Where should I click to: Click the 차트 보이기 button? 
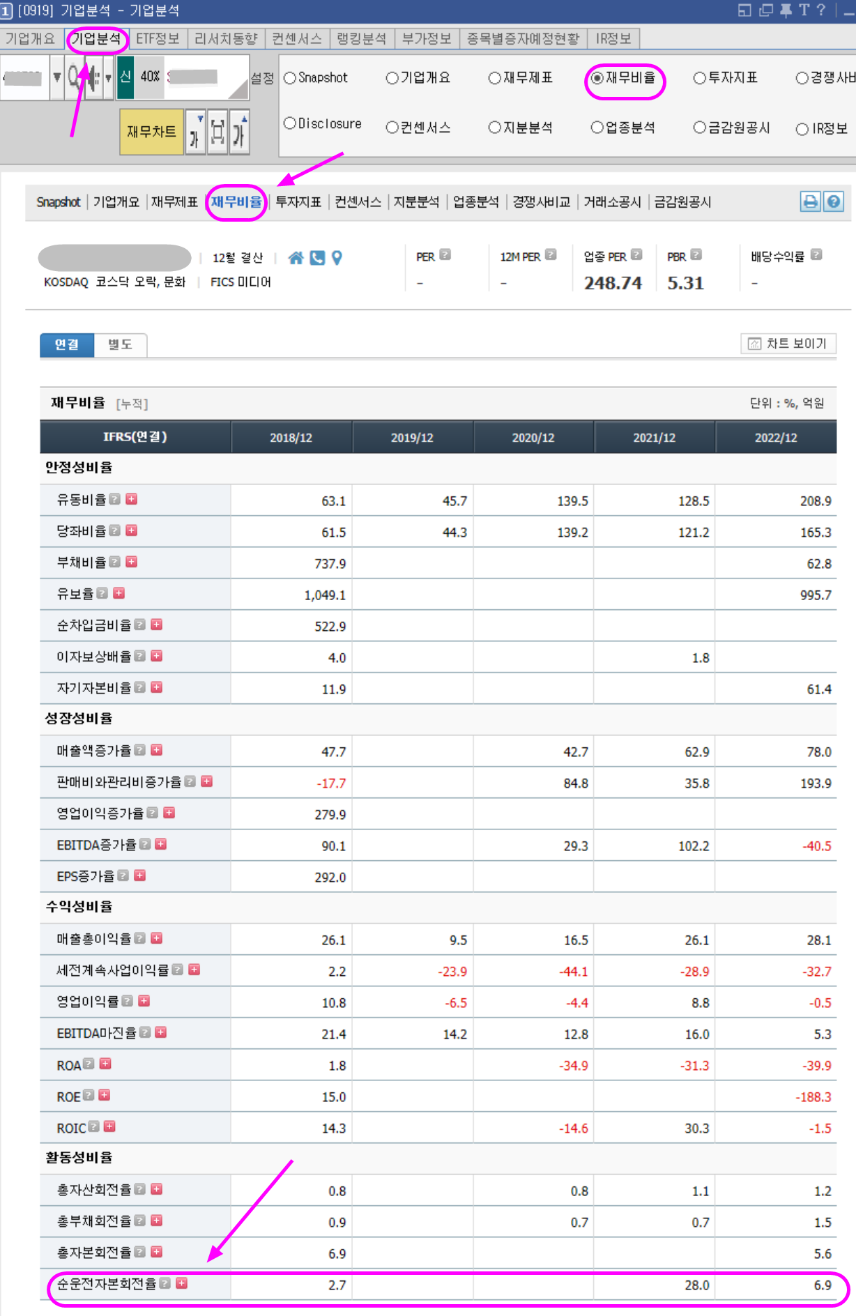788,344
